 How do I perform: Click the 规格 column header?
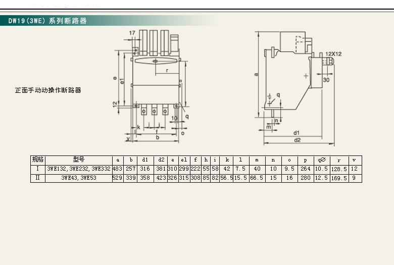pos(38,160)
